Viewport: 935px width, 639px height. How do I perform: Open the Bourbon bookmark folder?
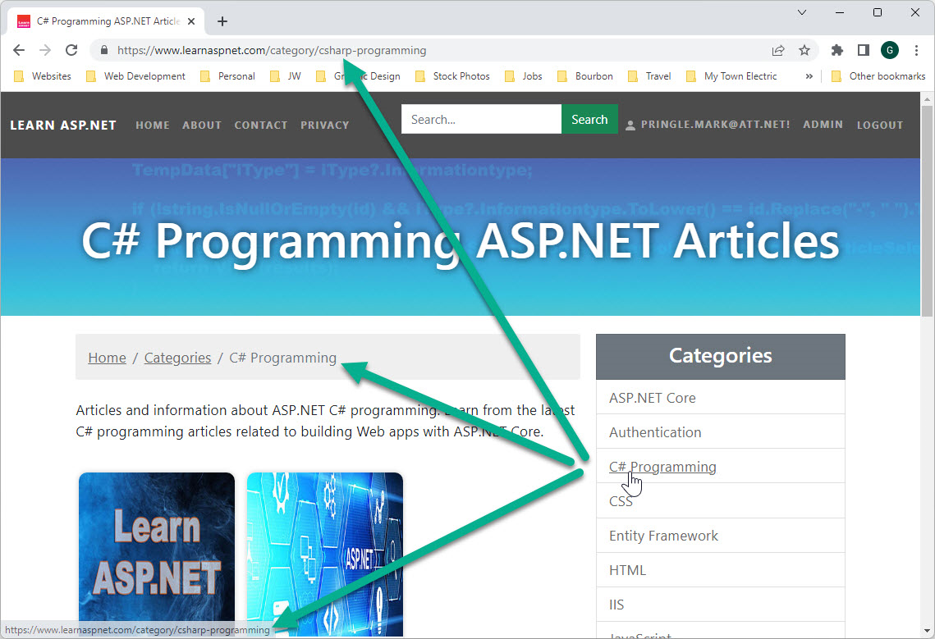[585, 76]
